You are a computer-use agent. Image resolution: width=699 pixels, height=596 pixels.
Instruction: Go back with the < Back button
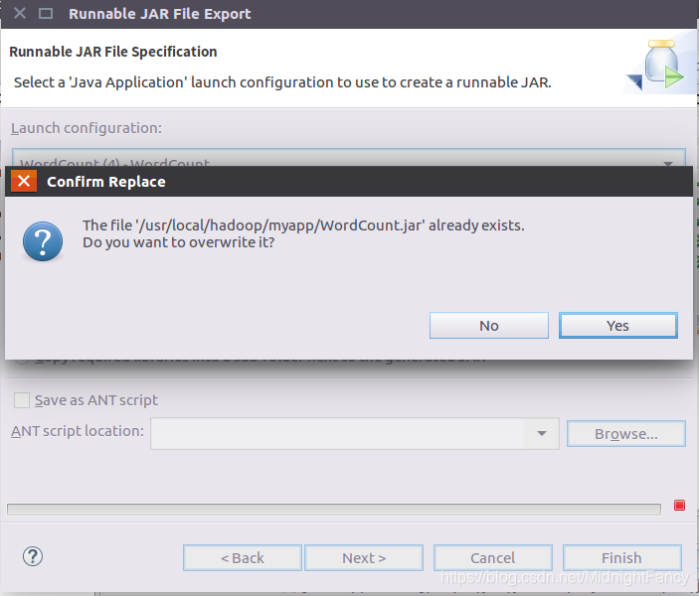pos(243,557)
